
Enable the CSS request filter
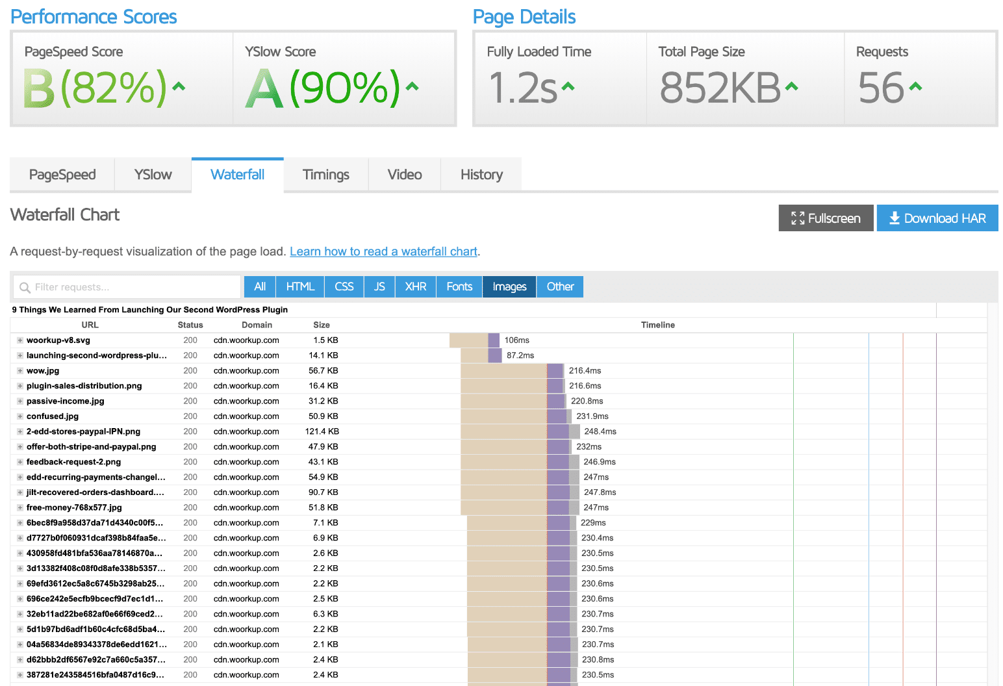click(344, 286)
